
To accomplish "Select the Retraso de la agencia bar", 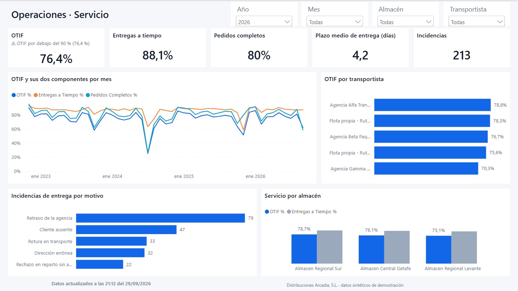I will pyautogui.click(x=160, y=218).
